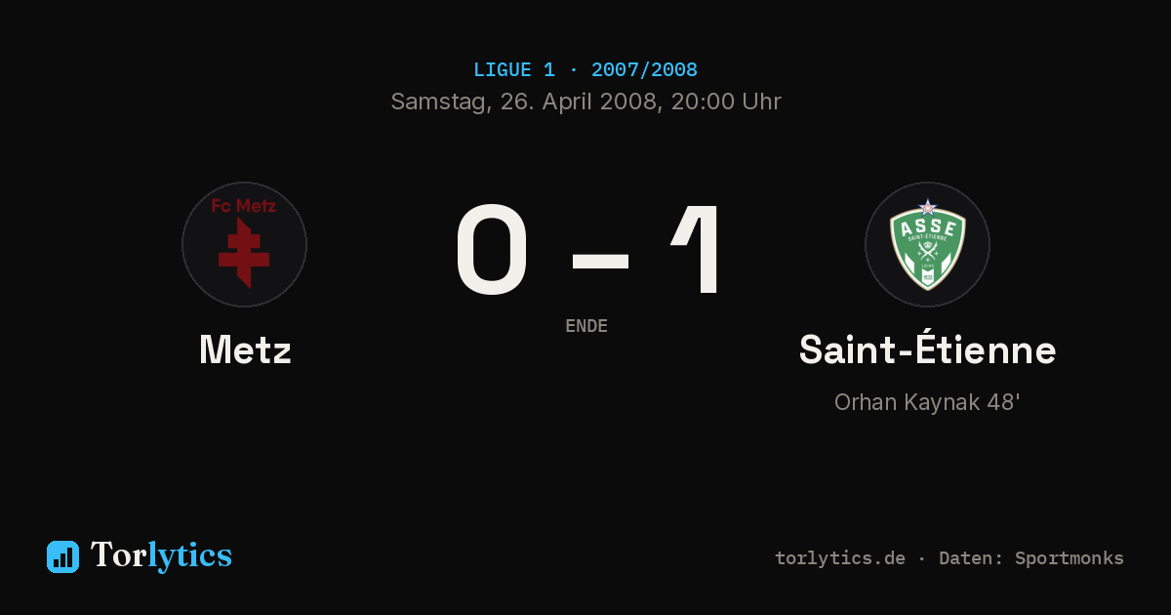Select the LIGUE 1 competition label
The width and height of the screenshot is (1171, 615).
click(x=514, y=70)
